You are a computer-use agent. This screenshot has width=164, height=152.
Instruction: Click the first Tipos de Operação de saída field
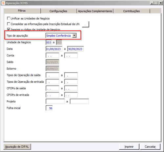pos(52,75)
